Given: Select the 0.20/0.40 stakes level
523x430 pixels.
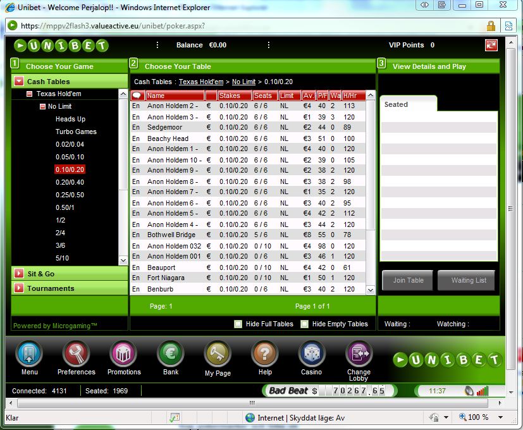Looking at the screenshot, I should tap(70, 183).
